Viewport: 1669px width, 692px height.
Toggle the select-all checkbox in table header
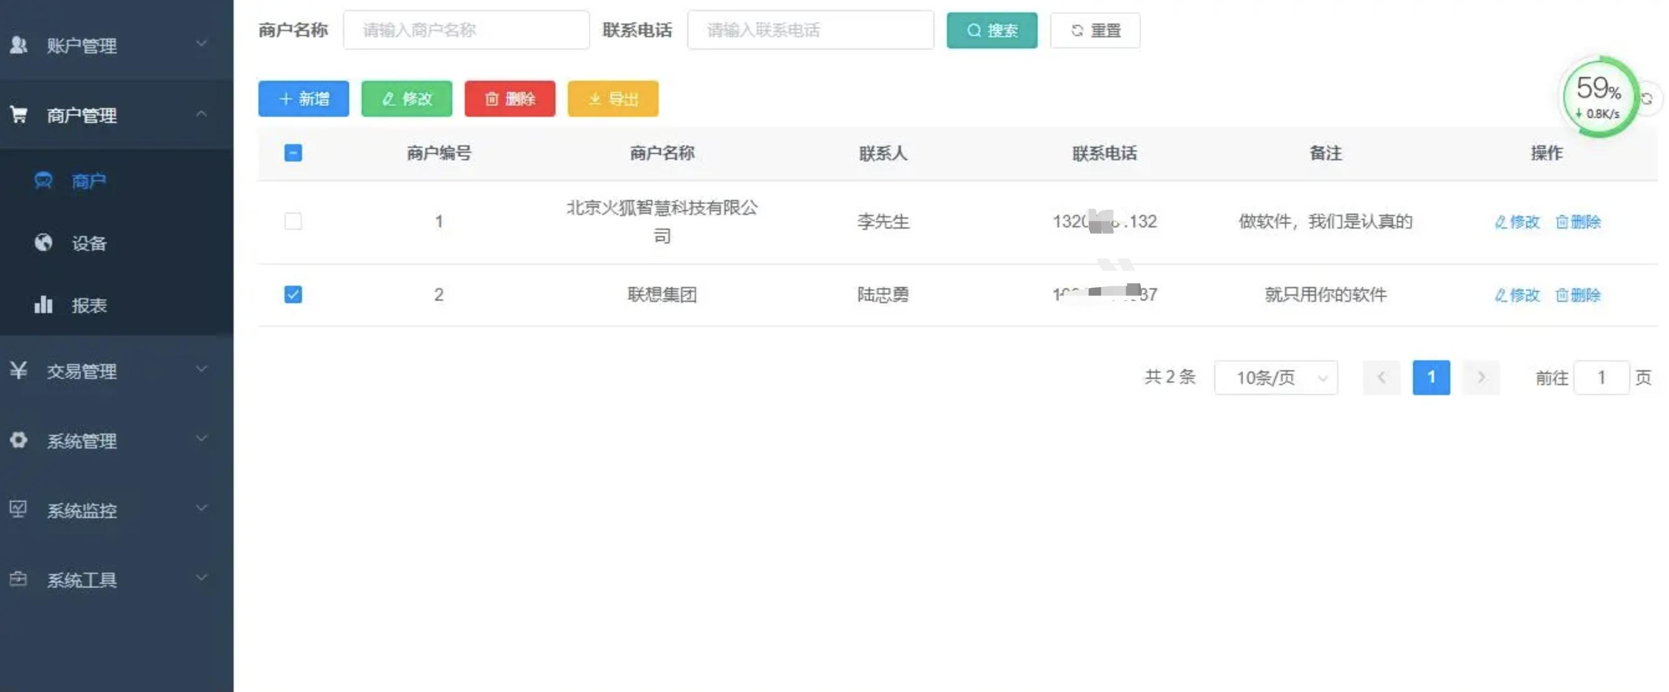pos(293,153)
